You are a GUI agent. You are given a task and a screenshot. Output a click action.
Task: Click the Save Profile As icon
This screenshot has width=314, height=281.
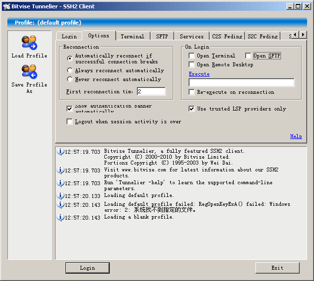[x=30, y=72]
